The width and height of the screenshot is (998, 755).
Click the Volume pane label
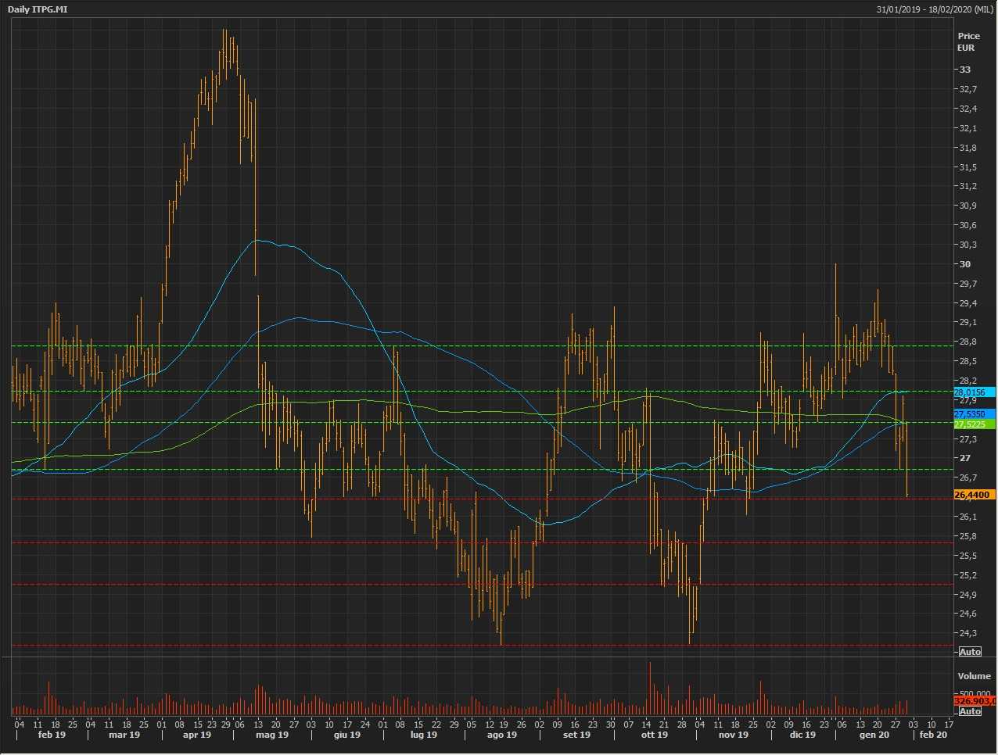point(974,676)
